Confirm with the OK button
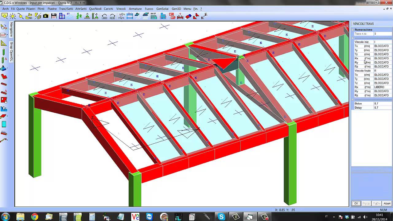Image resolution: width=393 pixels, height=221 pixels. pyautogui.click(x=356, y=204)
